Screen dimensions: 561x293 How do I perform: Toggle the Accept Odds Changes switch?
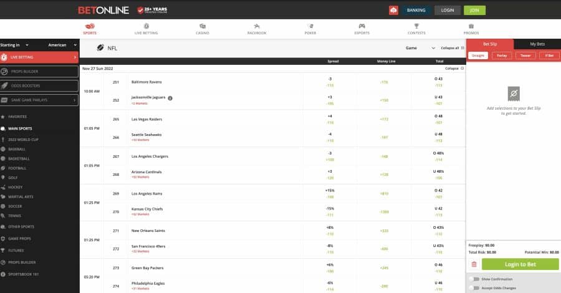point(474,288)
